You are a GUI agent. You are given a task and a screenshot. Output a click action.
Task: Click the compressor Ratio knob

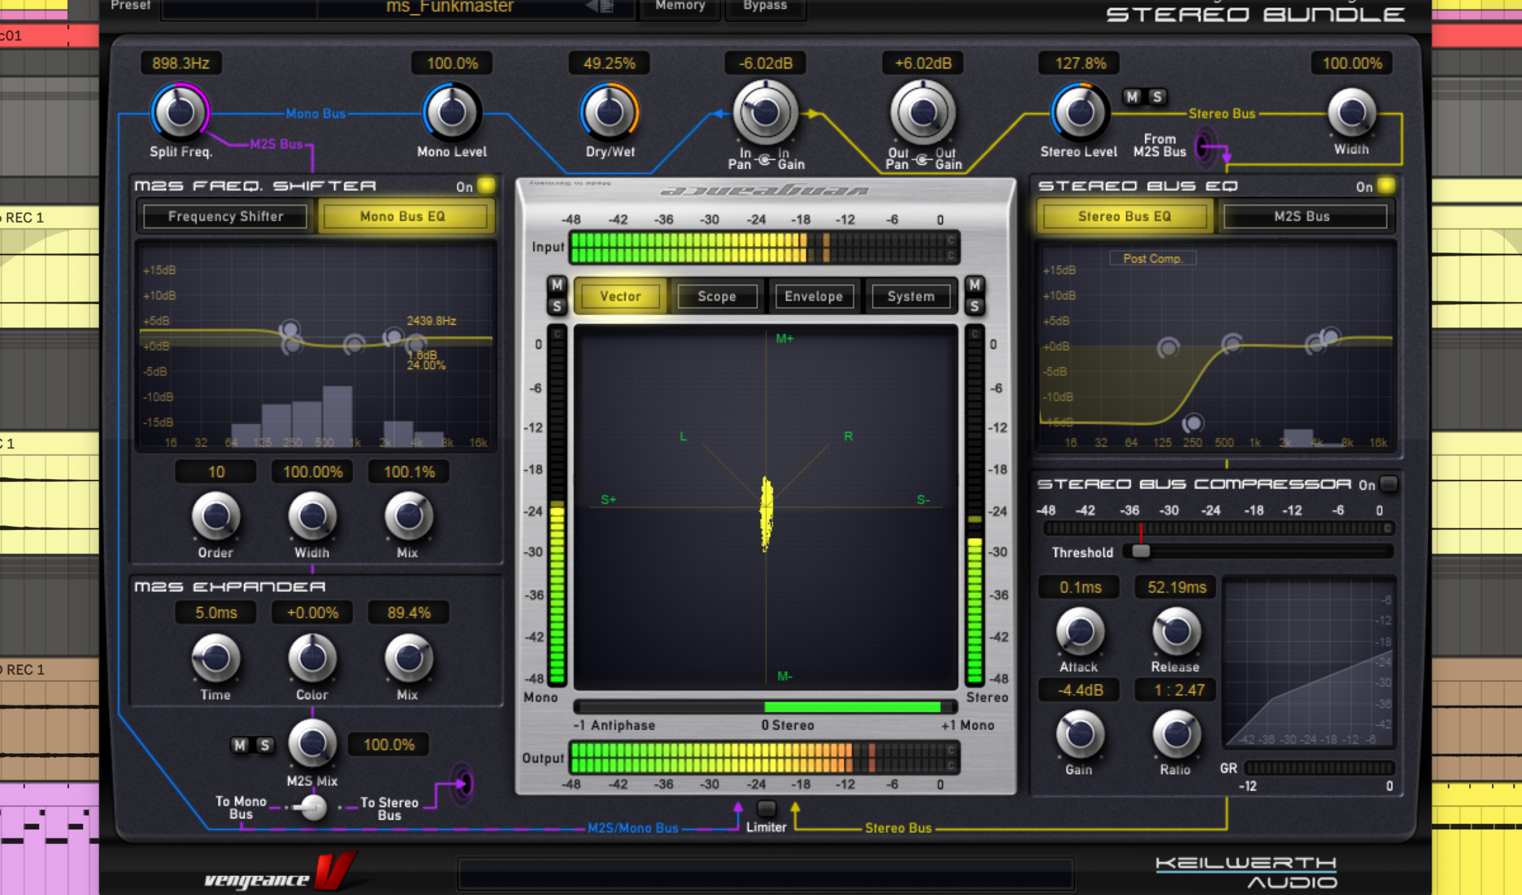(x=1176, y=734)
